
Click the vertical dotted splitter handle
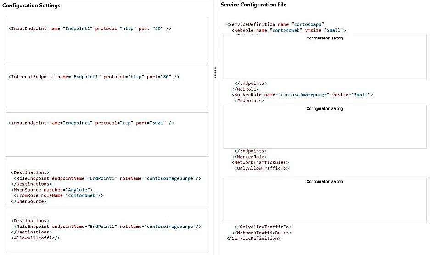tap(215, 73)
